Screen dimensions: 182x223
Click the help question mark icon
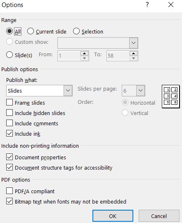[147, 5]
